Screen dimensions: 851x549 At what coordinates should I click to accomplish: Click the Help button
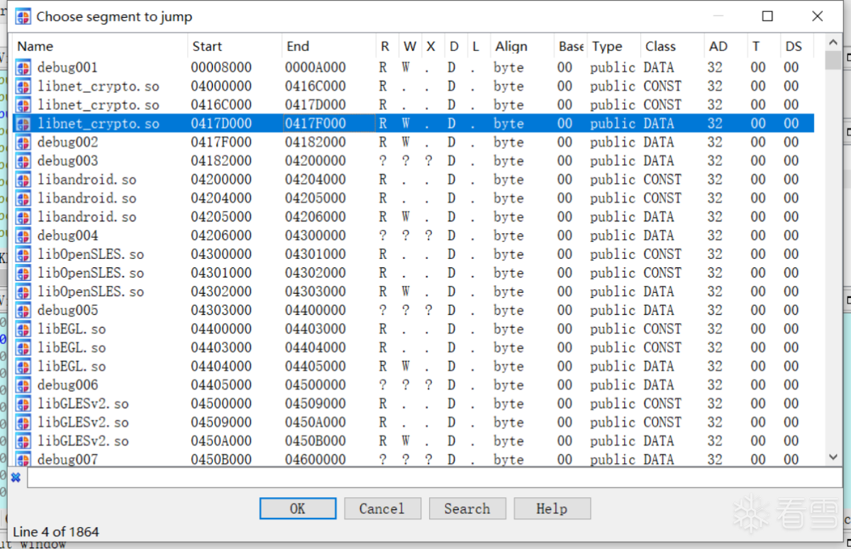coord(552,509)
